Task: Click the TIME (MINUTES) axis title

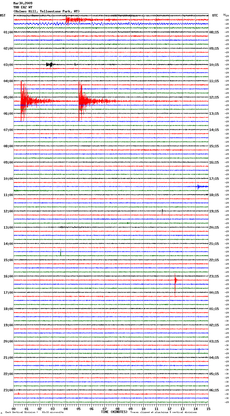Action: (x=114, y=412)
